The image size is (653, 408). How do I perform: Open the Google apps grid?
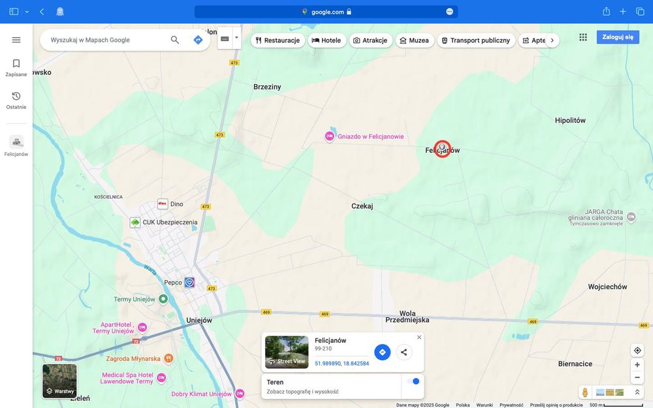point(583,37)
